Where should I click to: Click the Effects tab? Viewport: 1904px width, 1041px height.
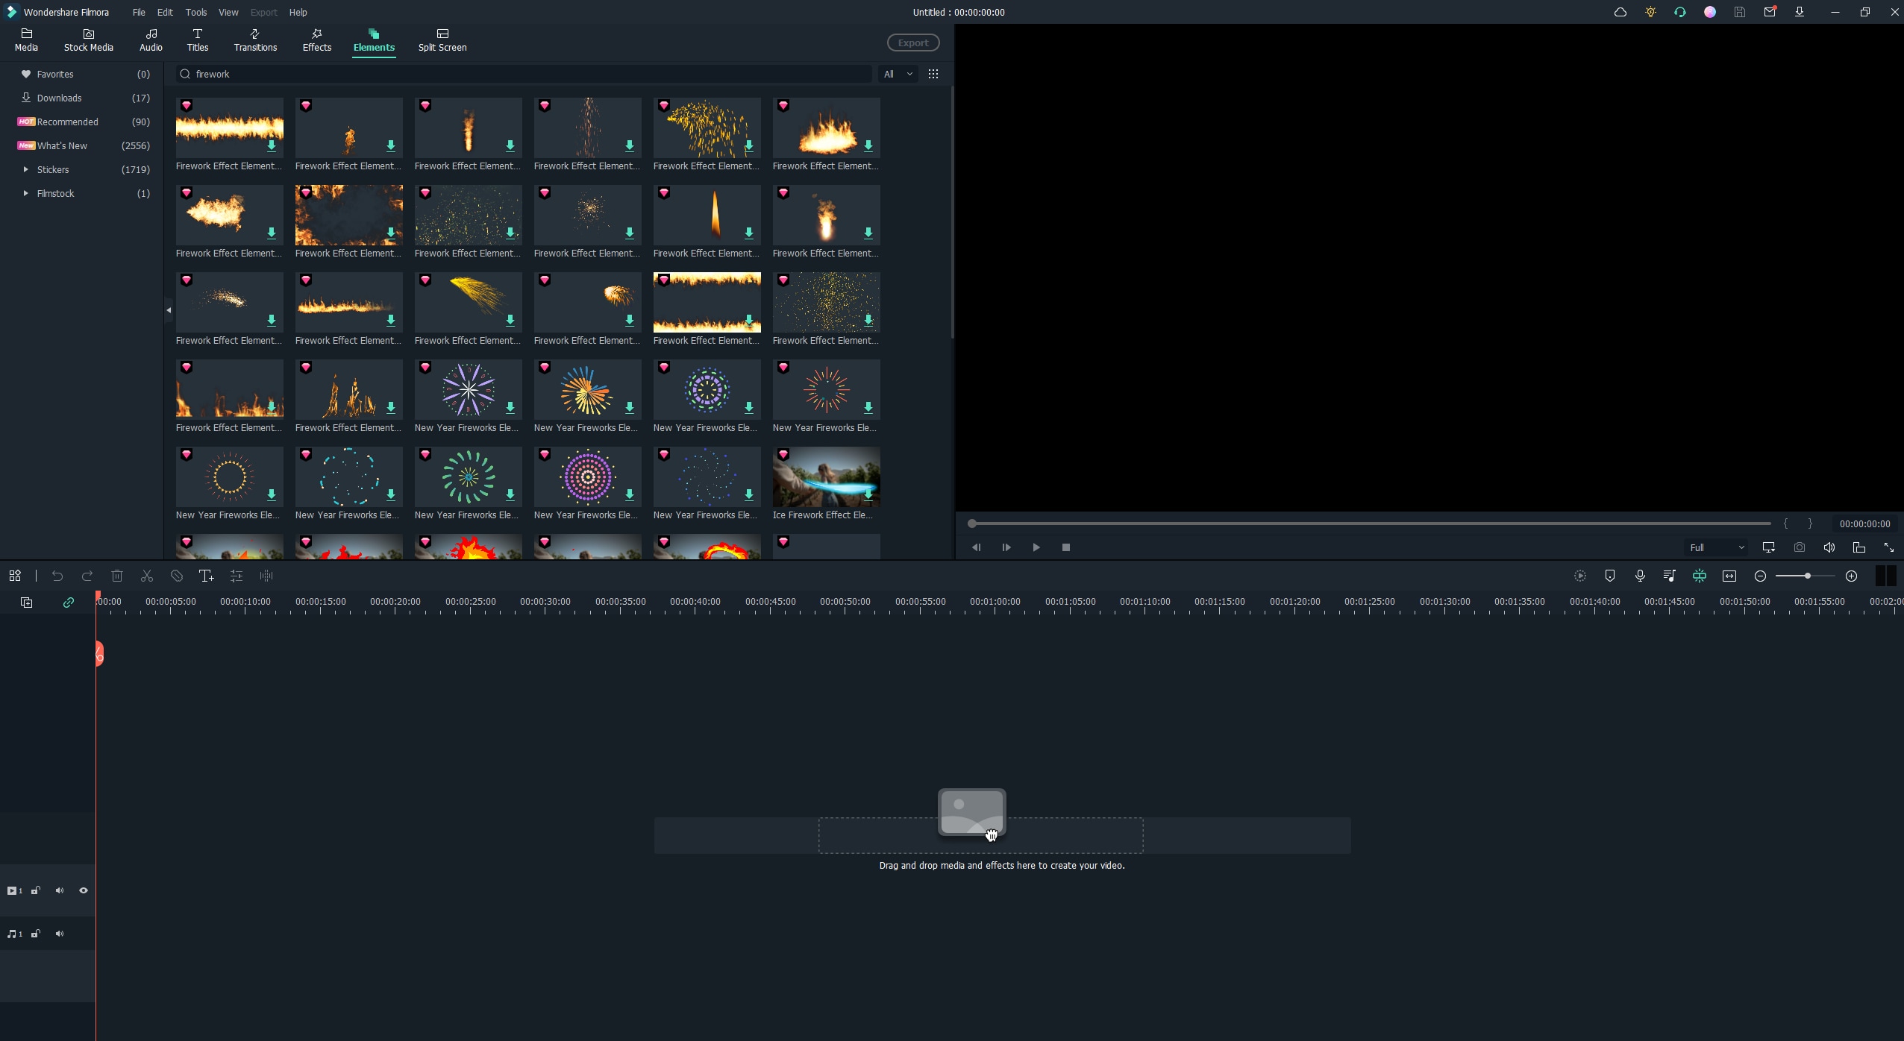[316, 39]
